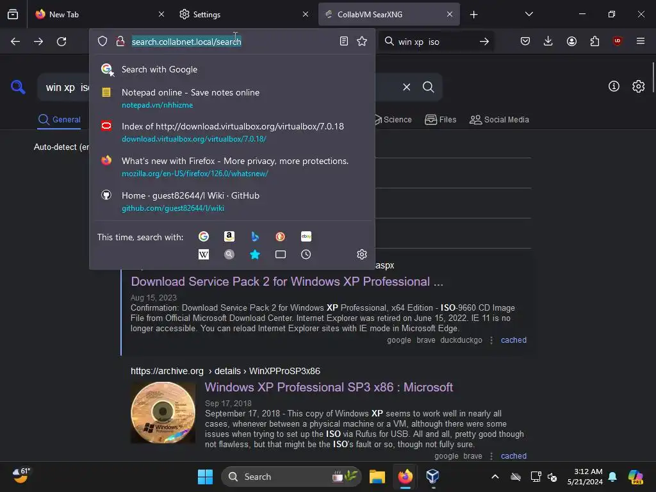
Task: Search history with the clock icon
Action: click(x=306, y=254)
